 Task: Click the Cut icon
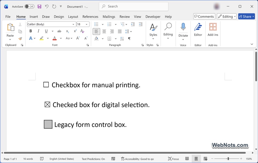point(20,24)
